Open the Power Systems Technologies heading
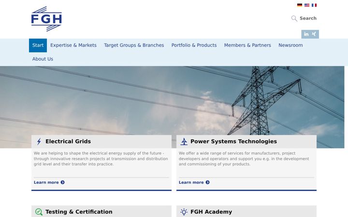The width and height of the screenshot is (348, 217). pyautogui.click(x=234, y=141)
